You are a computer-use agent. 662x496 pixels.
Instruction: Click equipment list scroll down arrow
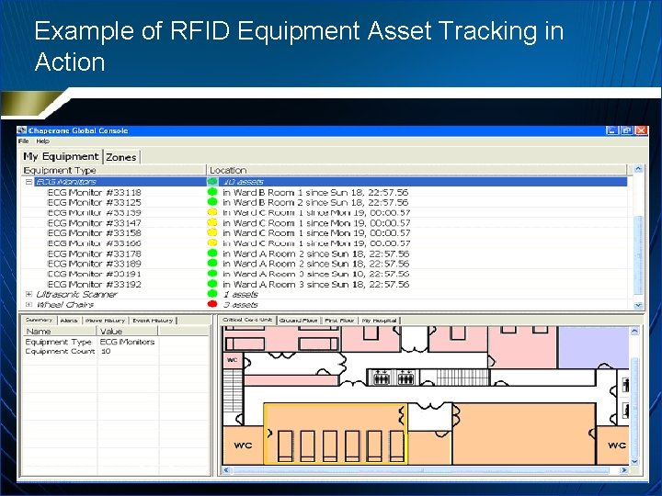638,305
